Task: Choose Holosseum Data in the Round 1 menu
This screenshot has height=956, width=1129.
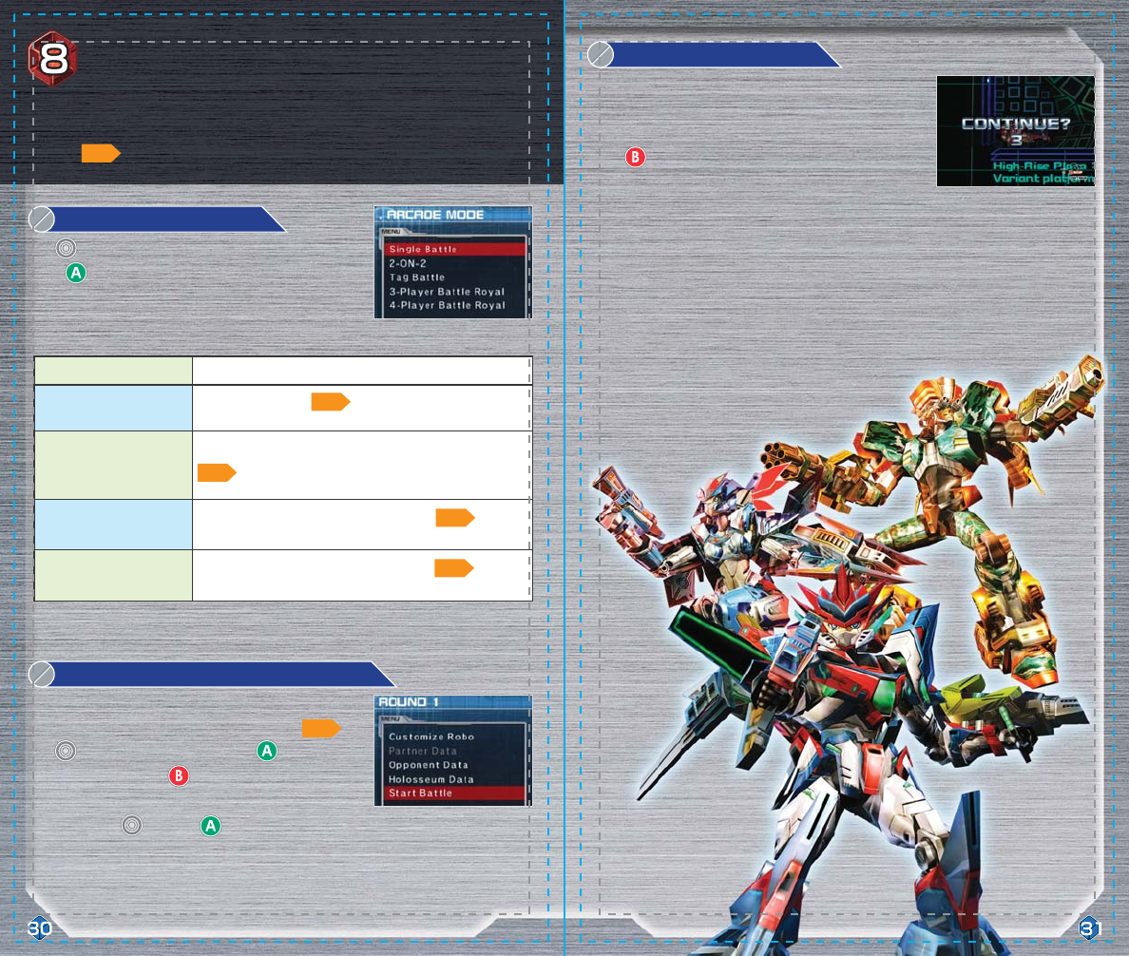Action: 431,779
